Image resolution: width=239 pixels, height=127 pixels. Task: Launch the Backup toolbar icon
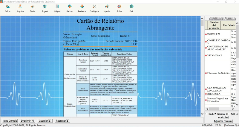tap(70, 7)
